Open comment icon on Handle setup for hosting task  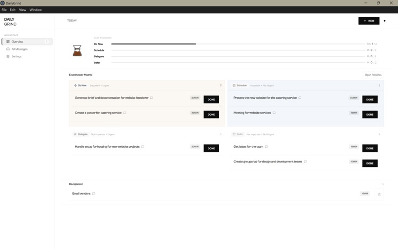pos(143,147)
